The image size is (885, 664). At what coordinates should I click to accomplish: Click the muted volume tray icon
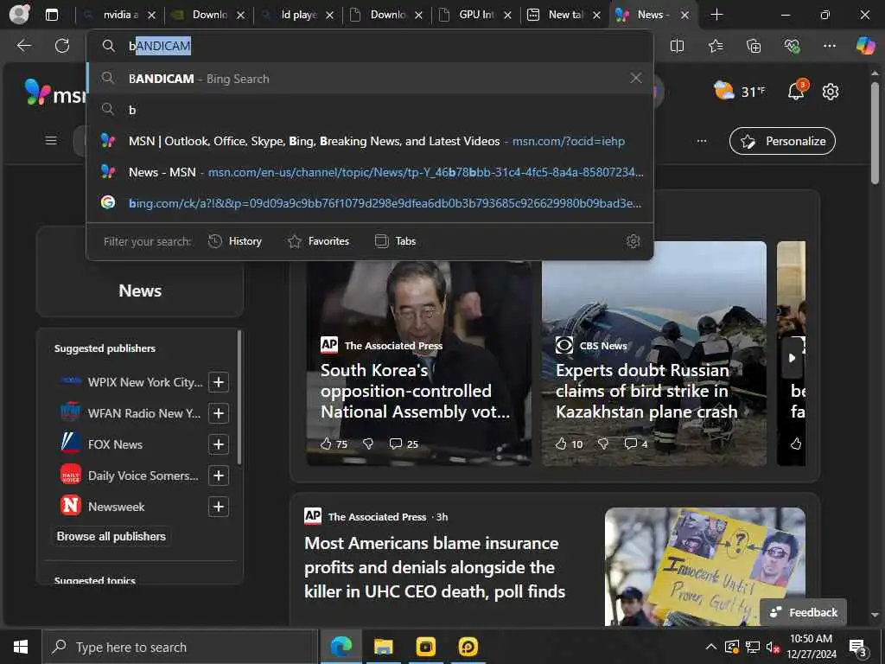point(774,647)
